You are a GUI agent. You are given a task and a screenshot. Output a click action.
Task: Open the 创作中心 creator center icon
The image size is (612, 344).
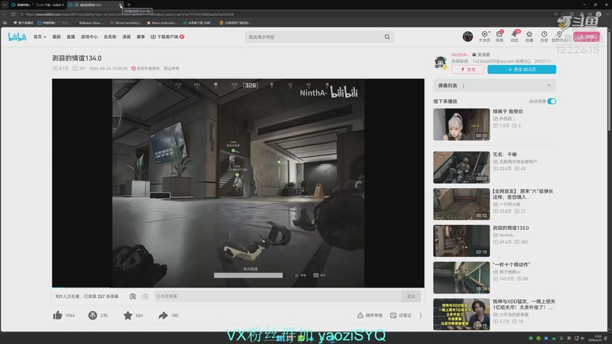[559, 37]
